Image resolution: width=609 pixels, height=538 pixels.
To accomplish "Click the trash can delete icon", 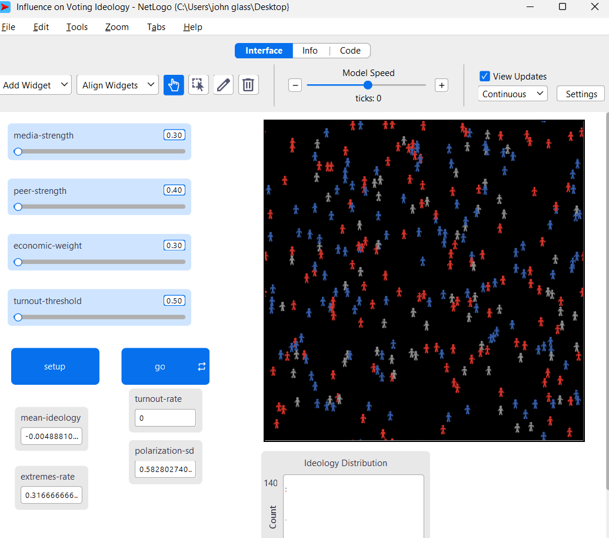I will 248,85.
